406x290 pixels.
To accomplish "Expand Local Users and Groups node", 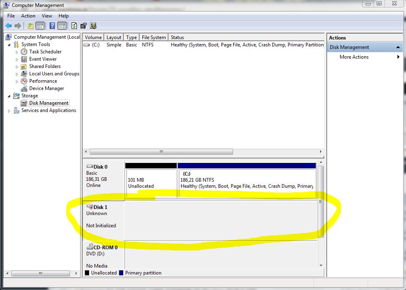I will [x=17, y=74].
